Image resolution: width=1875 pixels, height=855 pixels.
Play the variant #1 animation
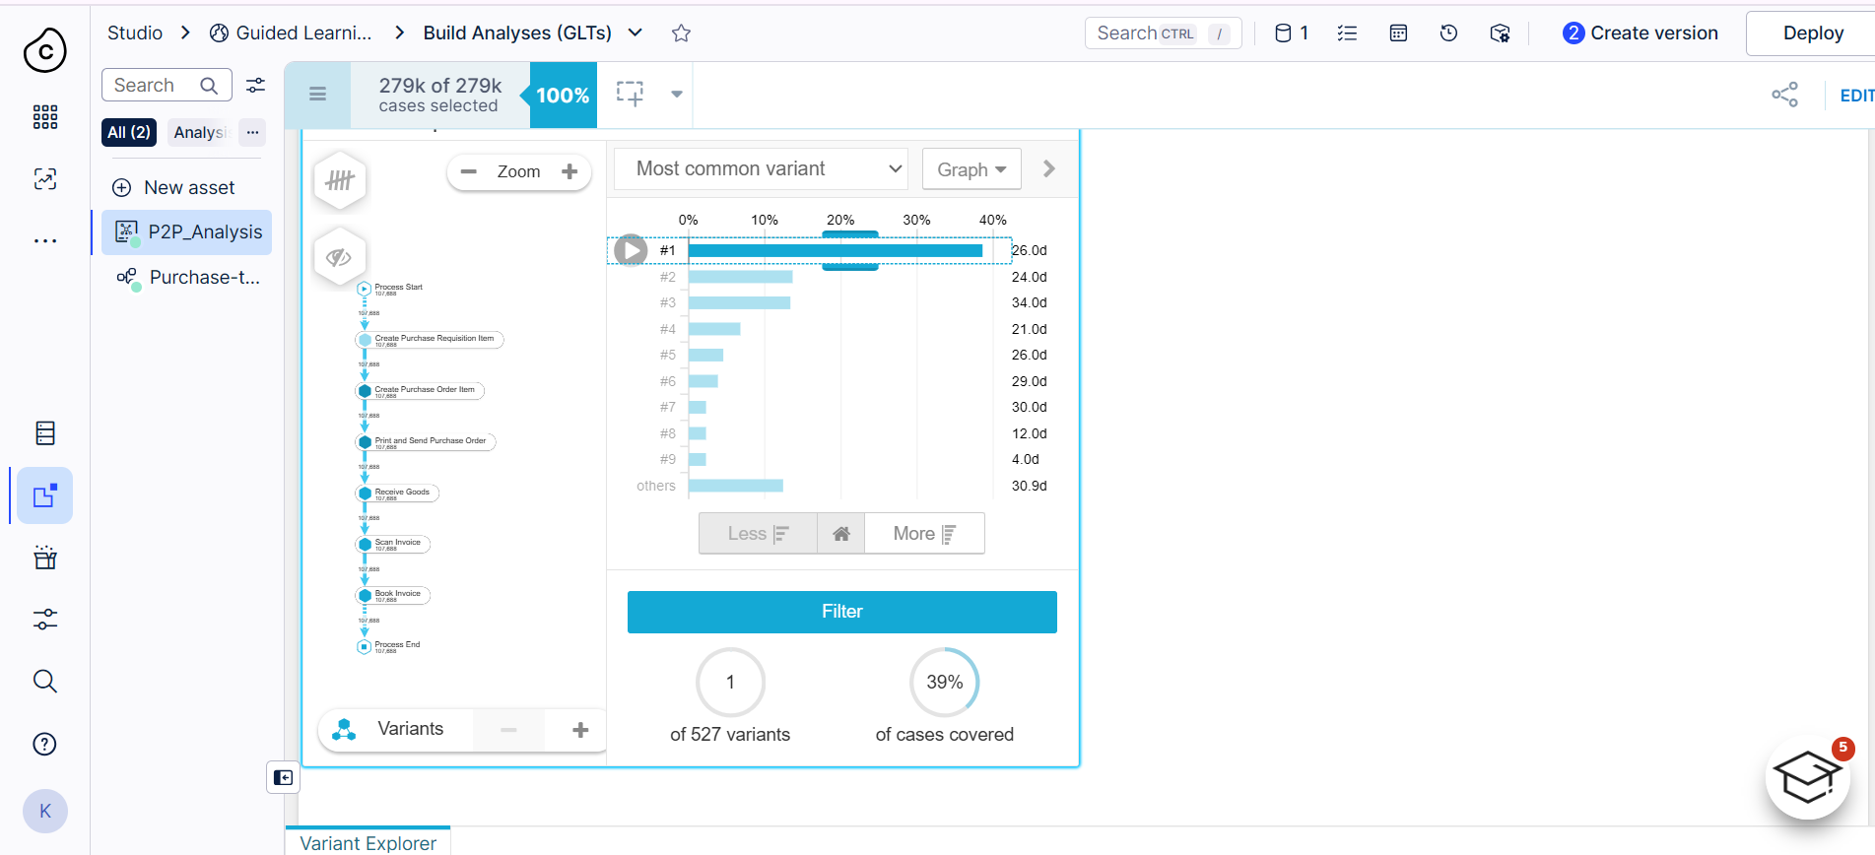pyautogui.click(x=631, y=250)
